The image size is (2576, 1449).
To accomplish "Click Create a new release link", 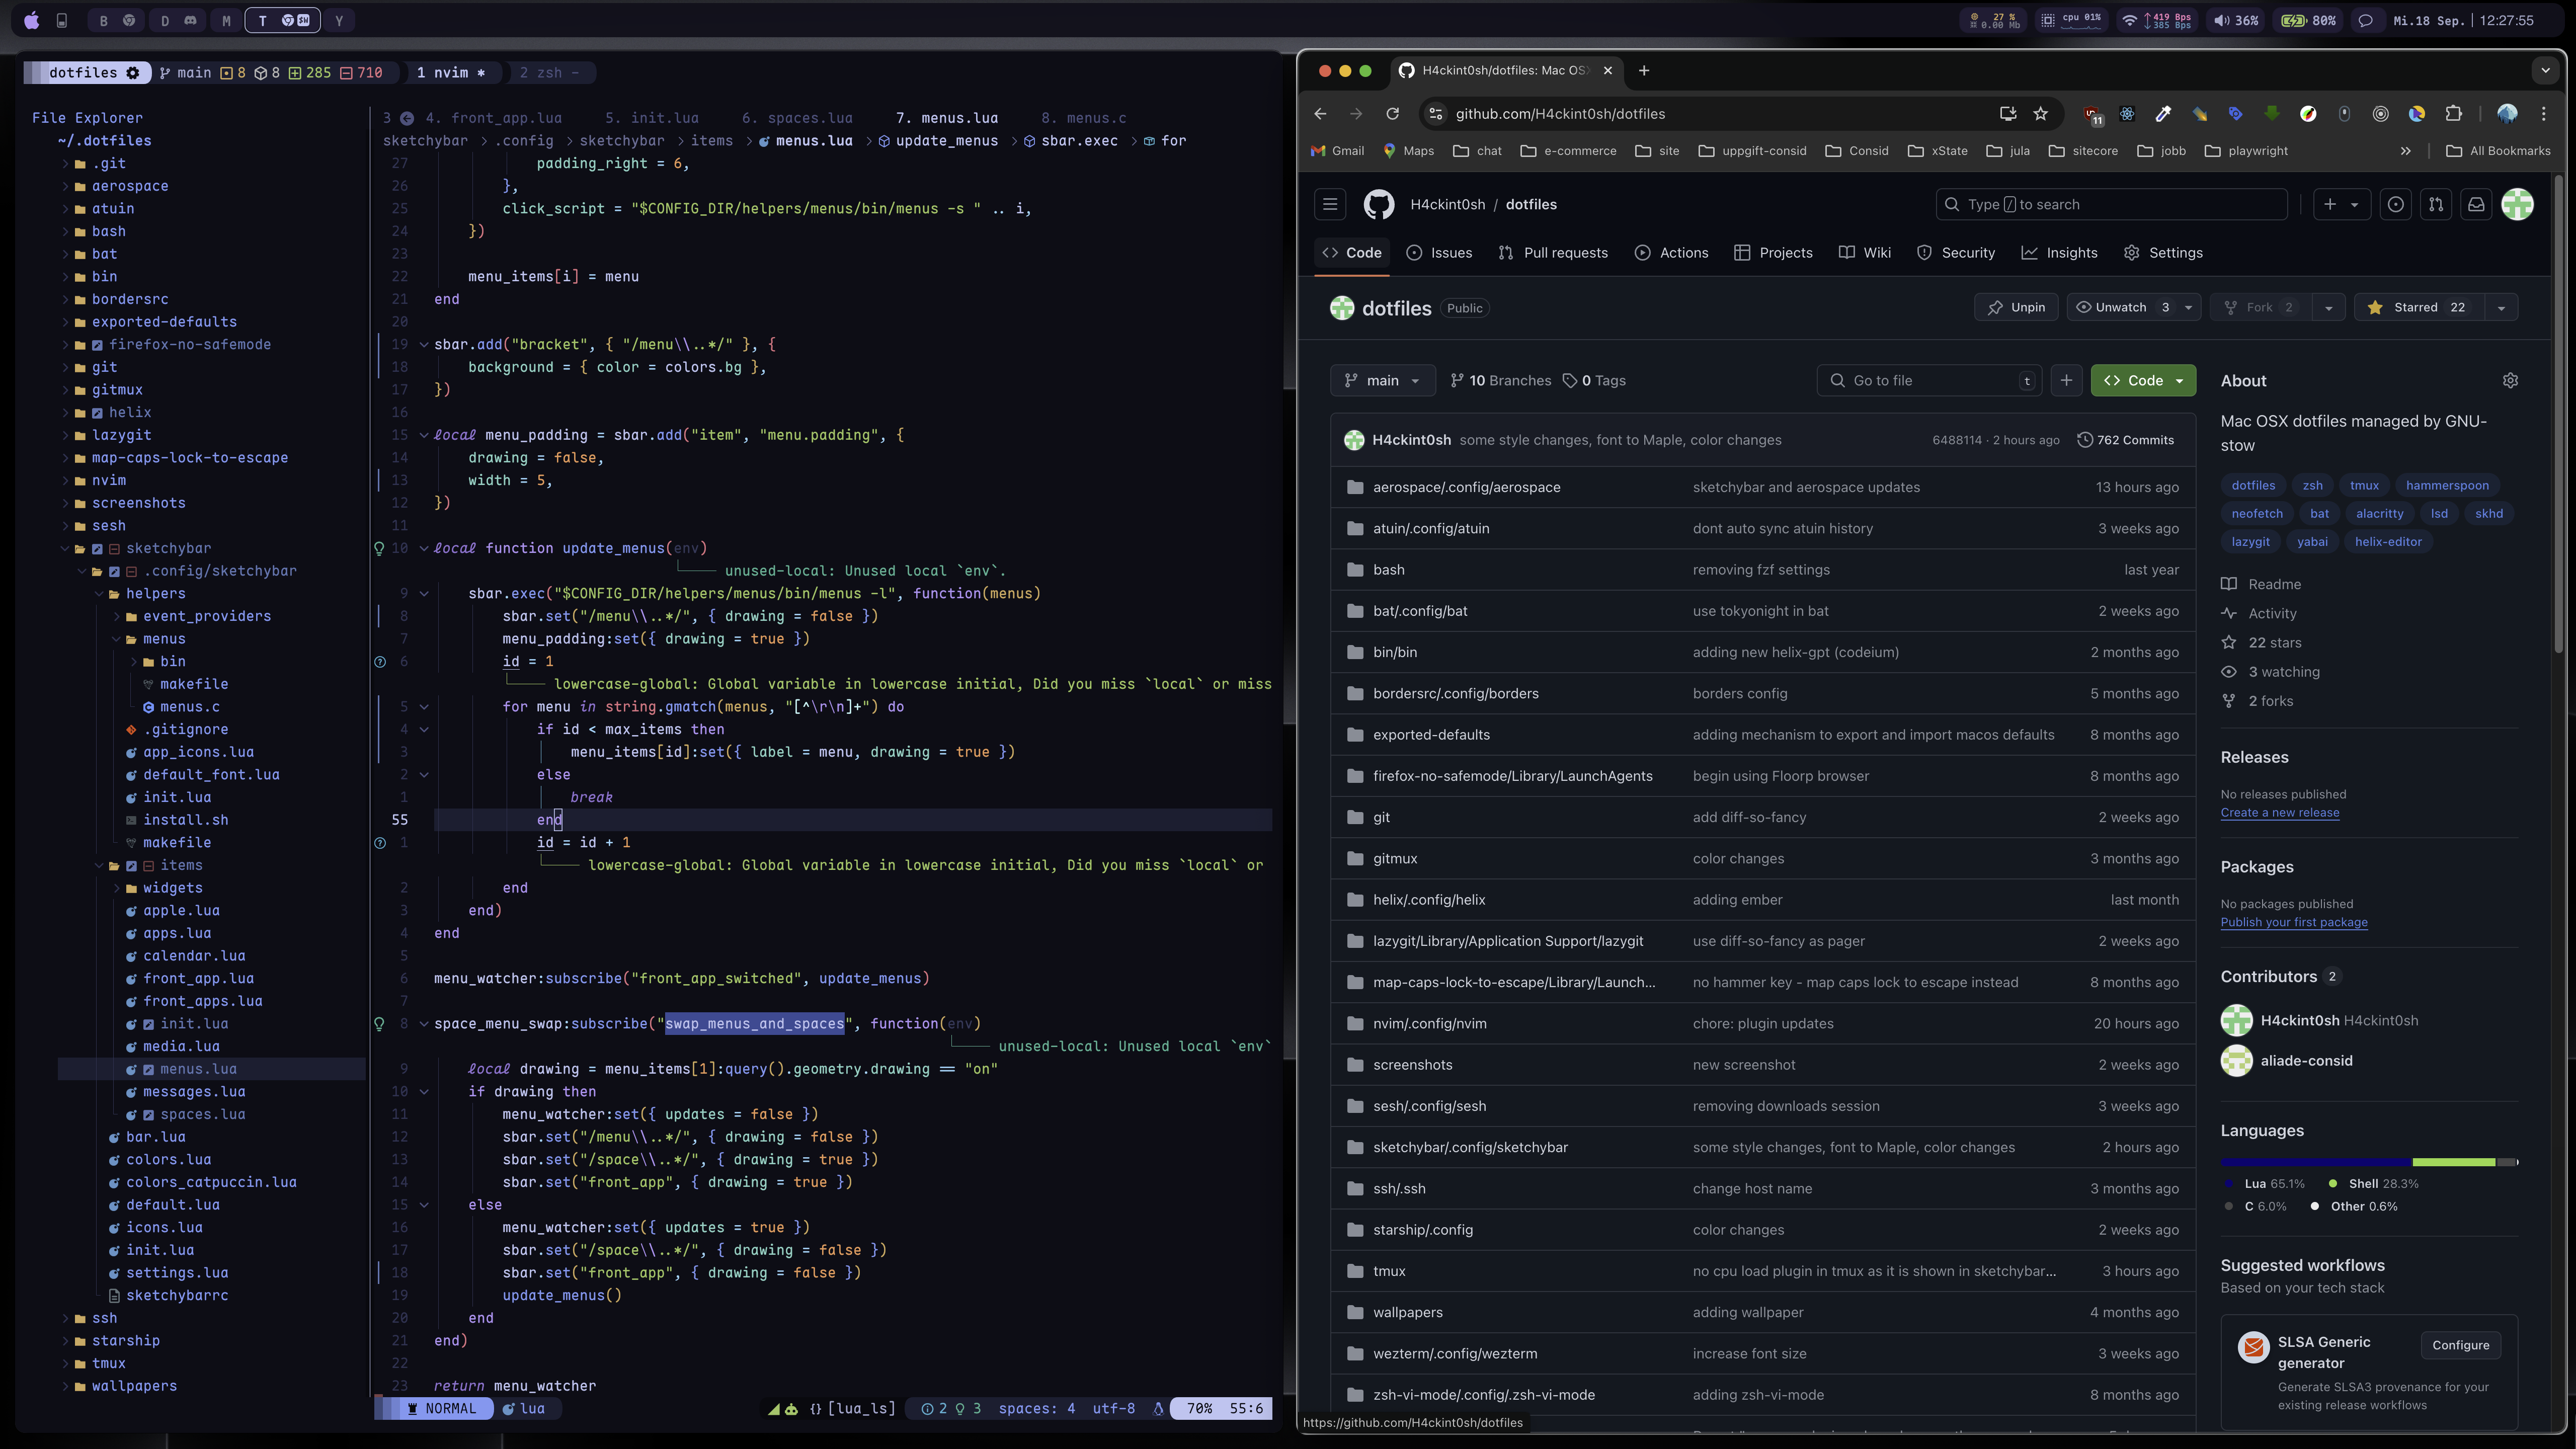I will coord(2279,813).
